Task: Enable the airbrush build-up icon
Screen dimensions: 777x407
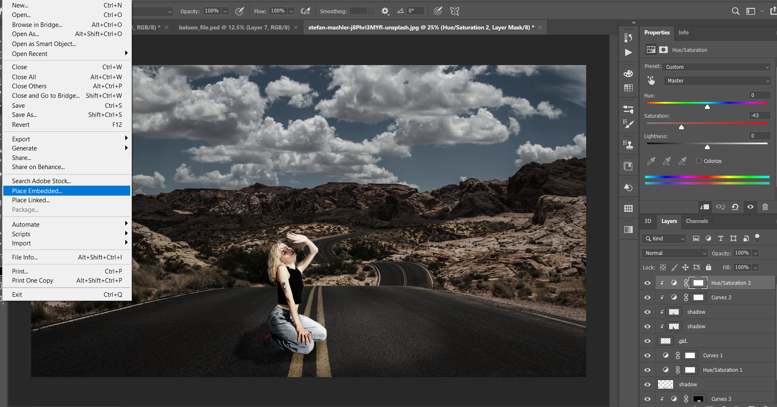Action: click(305, 11)
